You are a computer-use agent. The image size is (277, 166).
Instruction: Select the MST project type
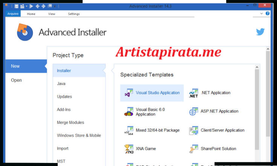coord(79,161)
